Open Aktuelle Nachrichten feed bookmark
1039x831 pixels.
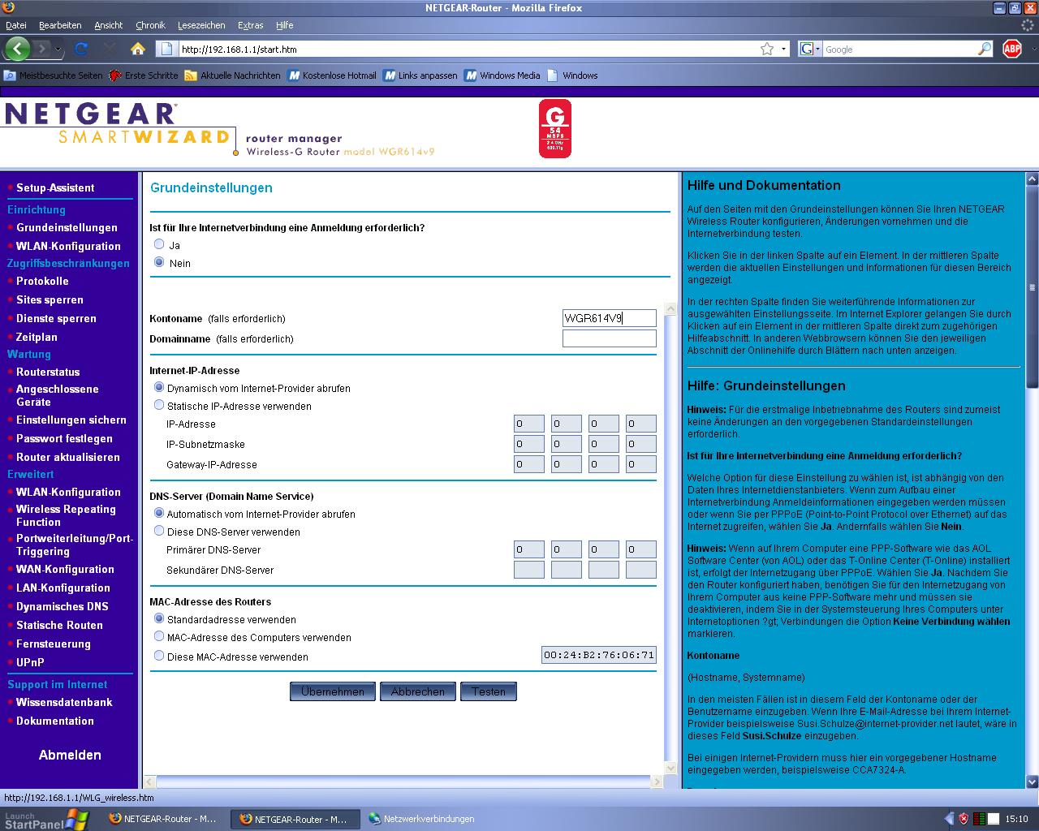point(232,75)
